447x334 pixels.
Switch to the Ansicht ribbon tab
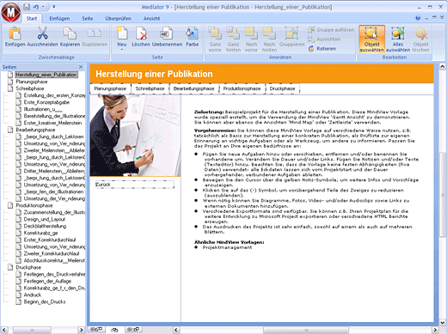[x=151, y=19]
